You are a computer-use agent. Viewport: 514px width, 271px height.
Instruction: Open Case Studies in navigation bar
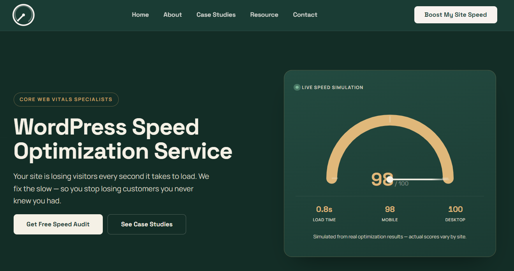pyautogui.click(x=216, y=15)
